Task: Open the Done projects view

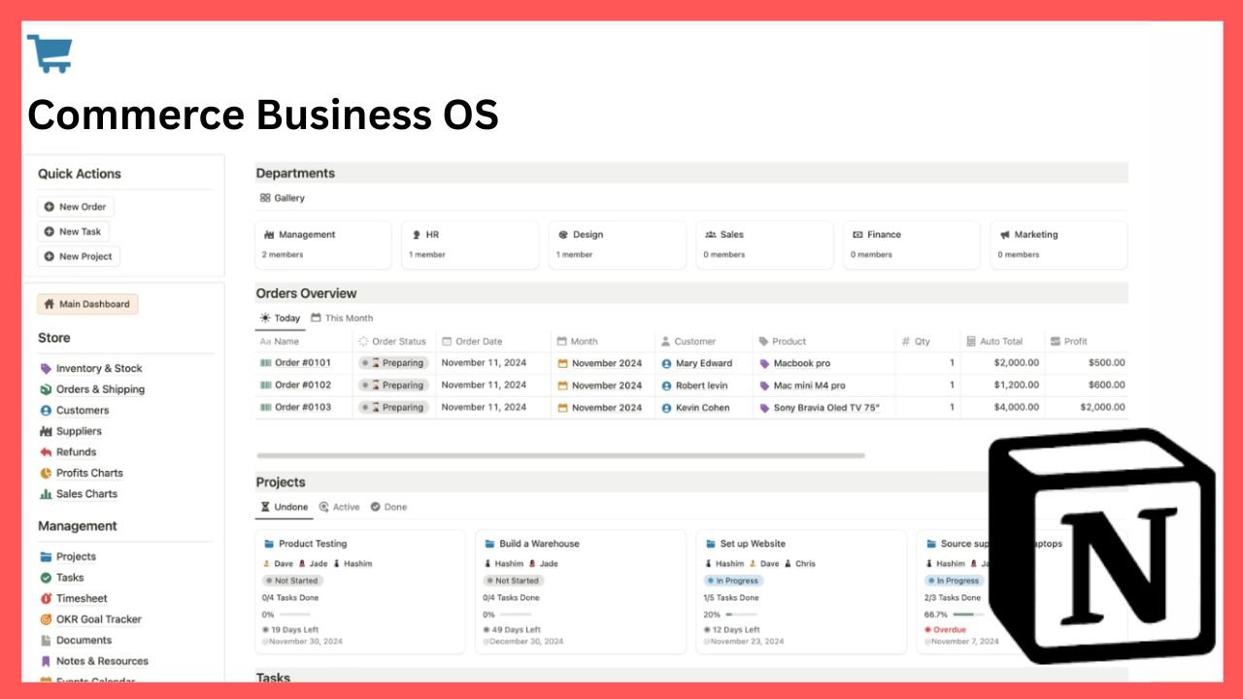Action: tap(388, 506)
